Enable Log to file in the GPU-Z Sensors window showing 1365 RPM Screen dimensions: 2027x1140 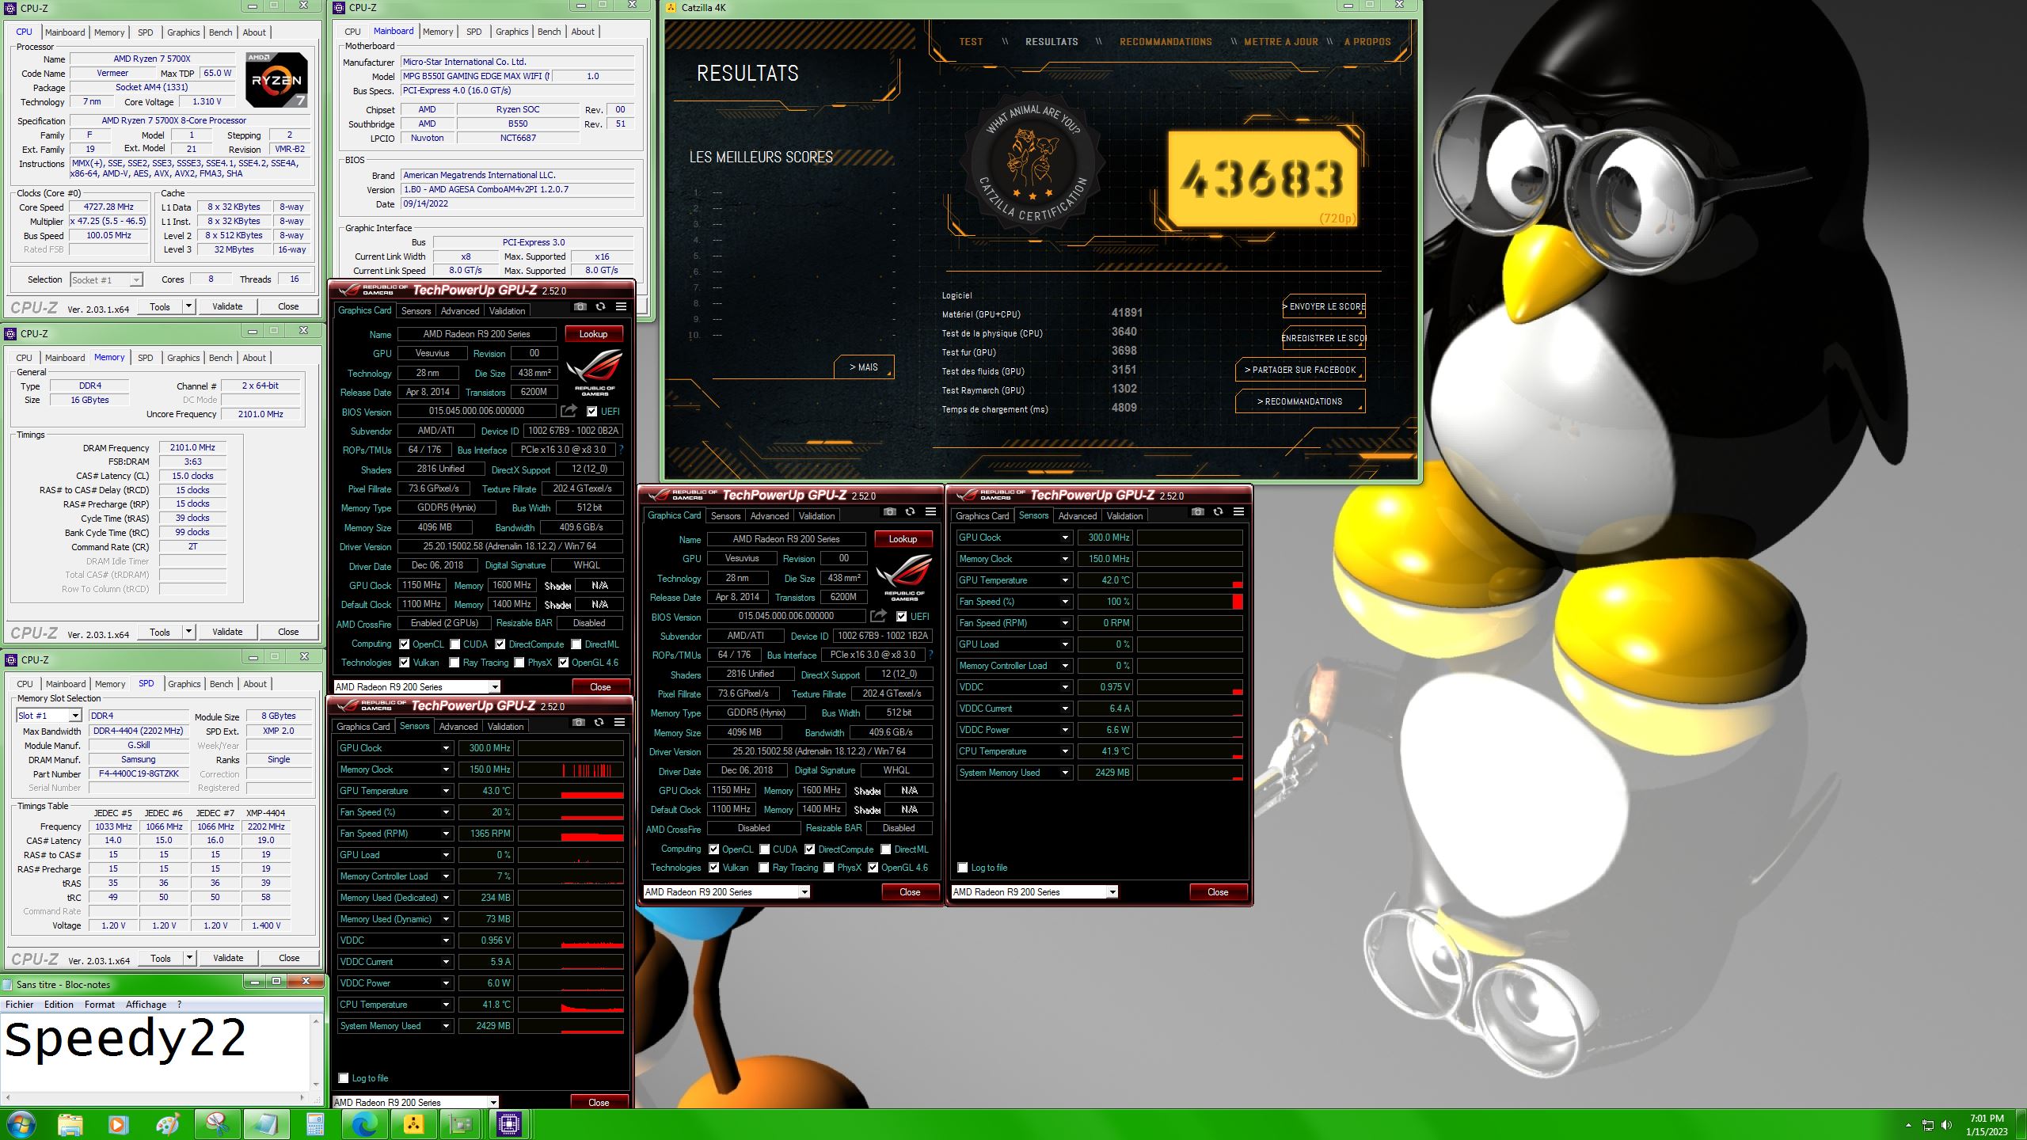tap(344, 1078)
